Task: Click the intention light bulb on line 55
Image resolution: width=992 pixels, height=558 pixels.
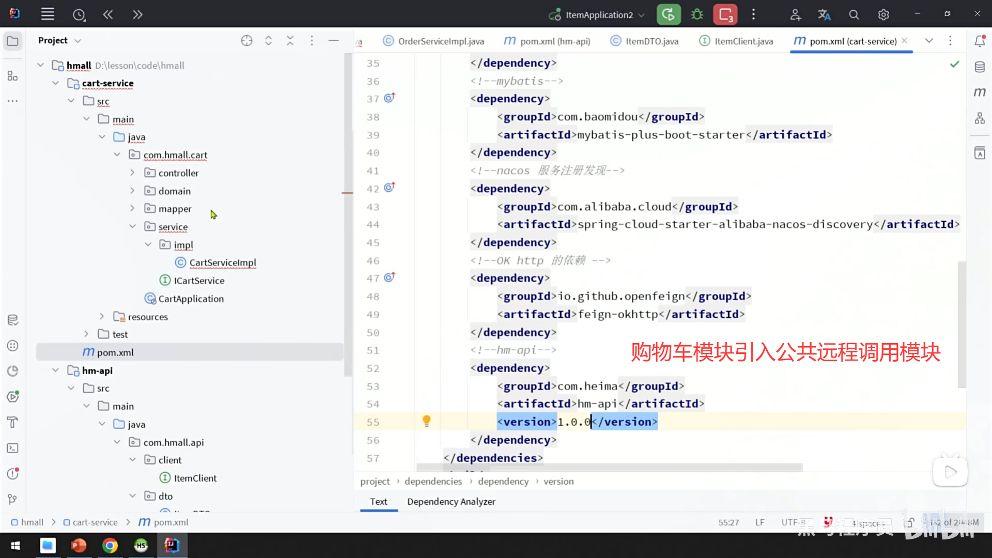Action: tap(426, 421)
